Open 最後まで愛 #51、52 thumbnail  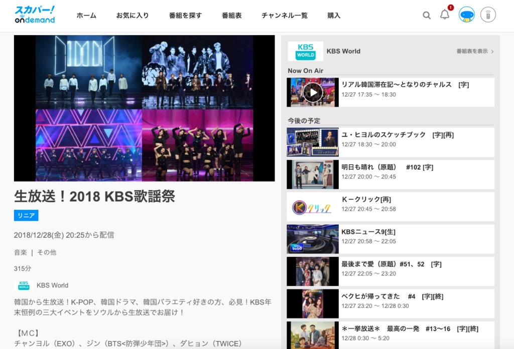click(x=312, y=271)
